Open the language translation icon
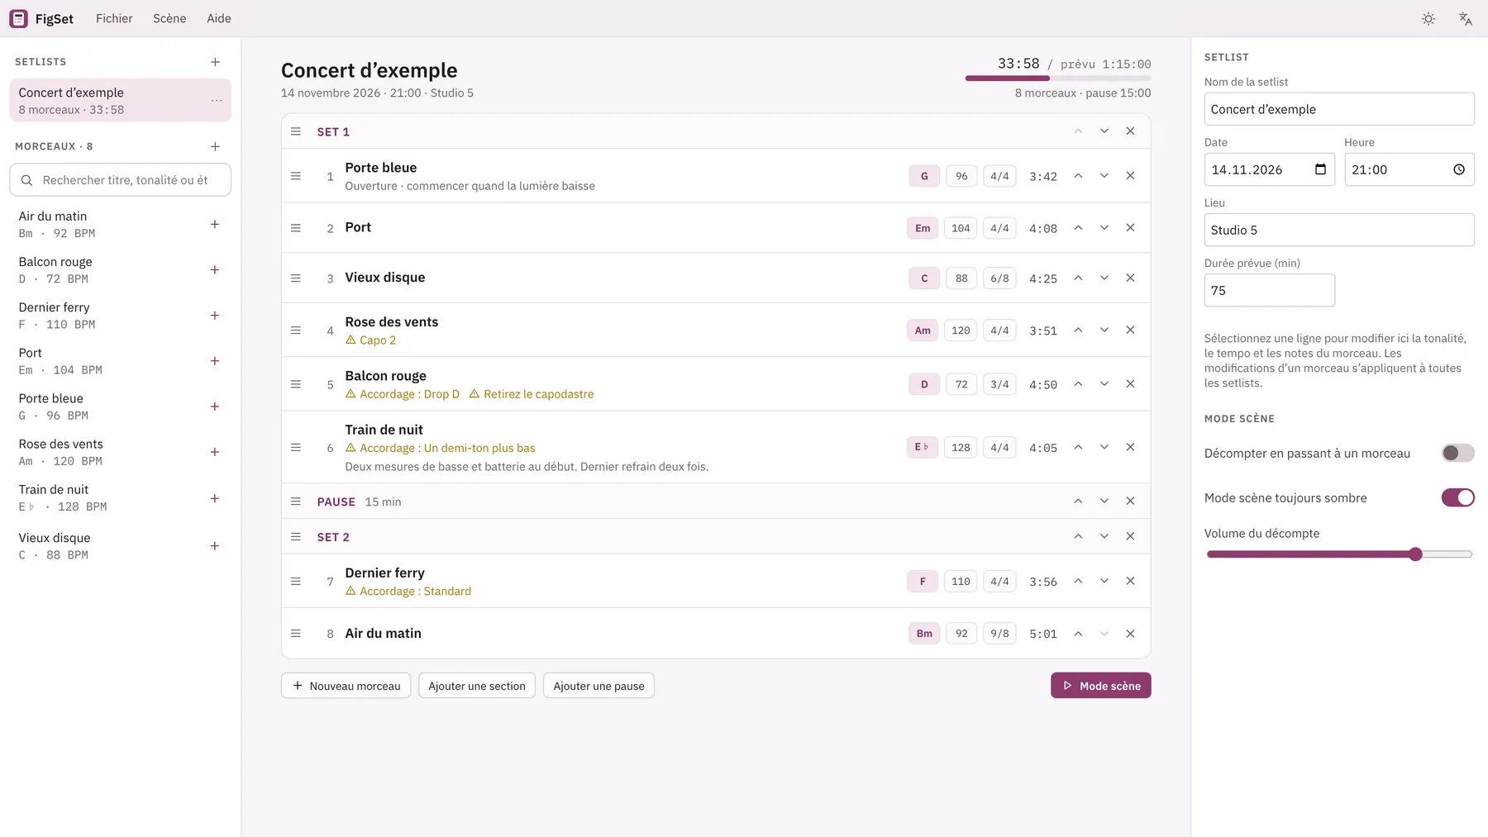 pos(1466,18)
